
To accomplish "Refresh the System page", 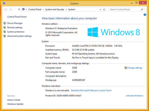I will click(104, 10).
